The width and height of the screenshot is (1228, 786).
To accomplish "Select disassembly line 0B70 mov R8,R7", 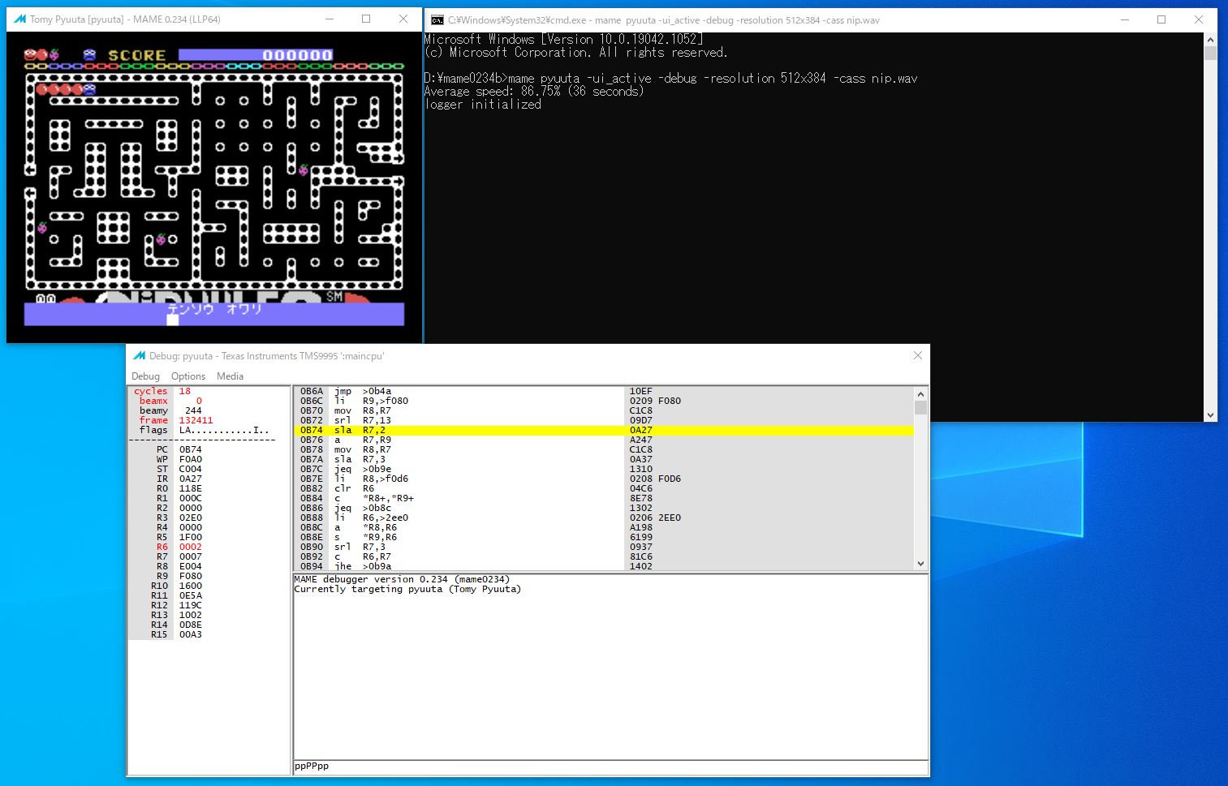I will [604, 410].
